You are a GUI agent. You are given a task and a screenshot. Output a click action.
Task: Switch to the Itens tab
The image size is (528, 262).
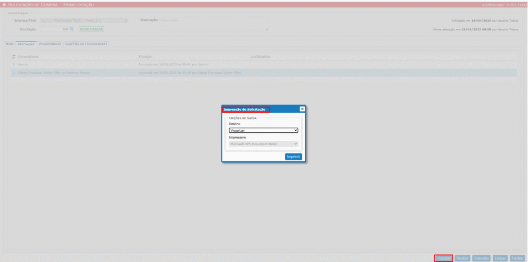point(9,44)
